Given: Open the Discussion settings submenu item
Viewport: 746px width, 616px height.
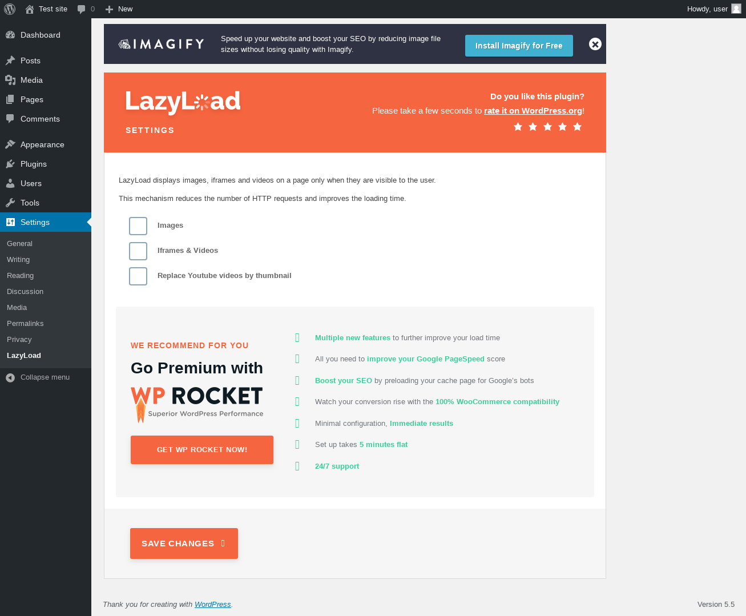Looking at the screenshot, I should [25, 292].
